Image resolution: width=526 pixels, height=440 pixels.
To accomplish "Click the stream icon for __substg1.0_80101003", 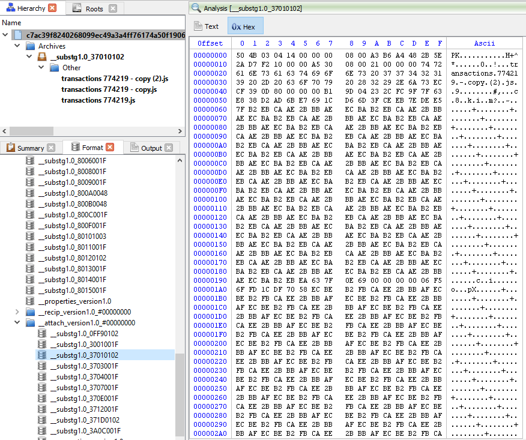I will point(30,237).
